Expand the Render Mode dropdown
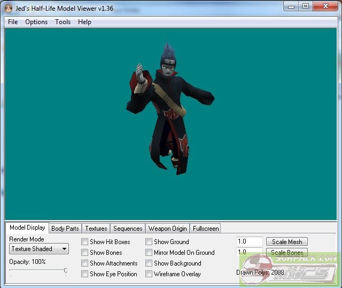 pos(39,249)
